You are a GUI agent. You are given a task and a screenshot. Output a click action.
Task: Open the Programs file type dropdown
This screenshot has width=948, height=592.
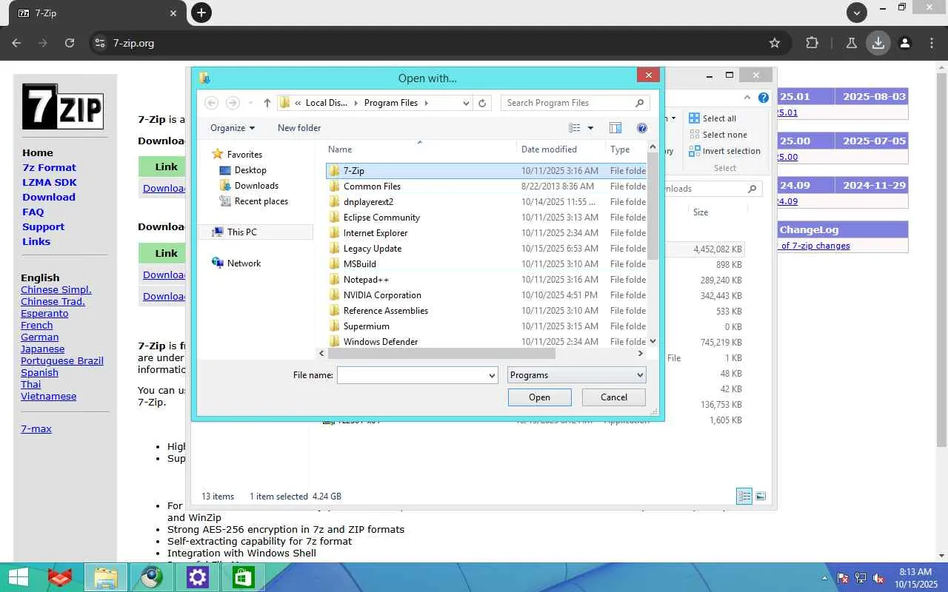pyautogui.click(x=577, y=375)
